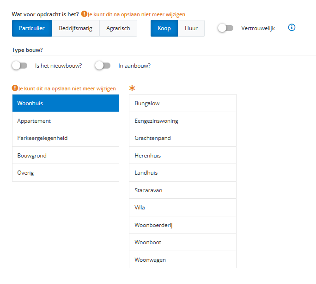Choose Woonboot from the subtype list
Viewport: 316px width, 284px height.
(182, 242)
